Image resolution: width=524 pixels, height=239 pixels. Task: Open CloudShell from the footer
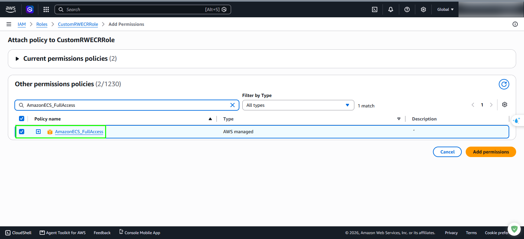(18, 233)
